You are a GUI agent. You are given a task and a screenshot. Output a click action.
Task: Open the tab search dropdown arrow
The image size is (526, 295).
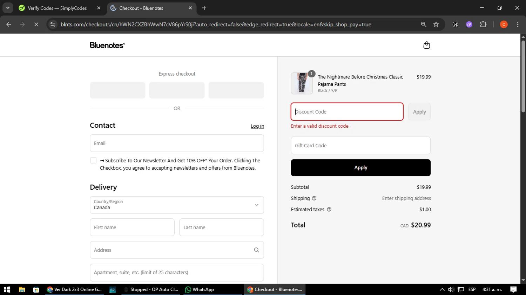tap(8, 8)
